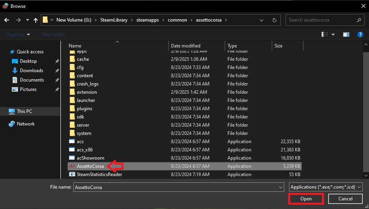
Task: Click the Refresh button beside address bar
Action: (274, 20)
